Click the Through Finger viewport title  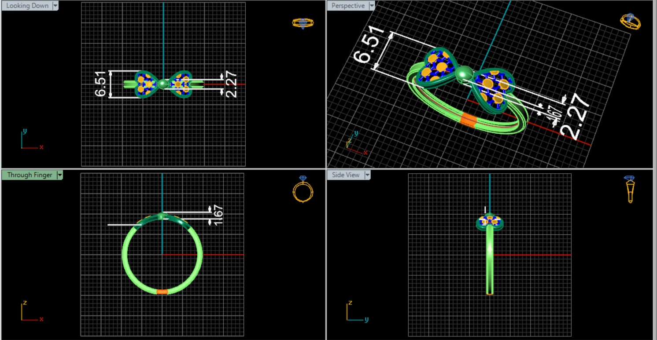[30, 175]
